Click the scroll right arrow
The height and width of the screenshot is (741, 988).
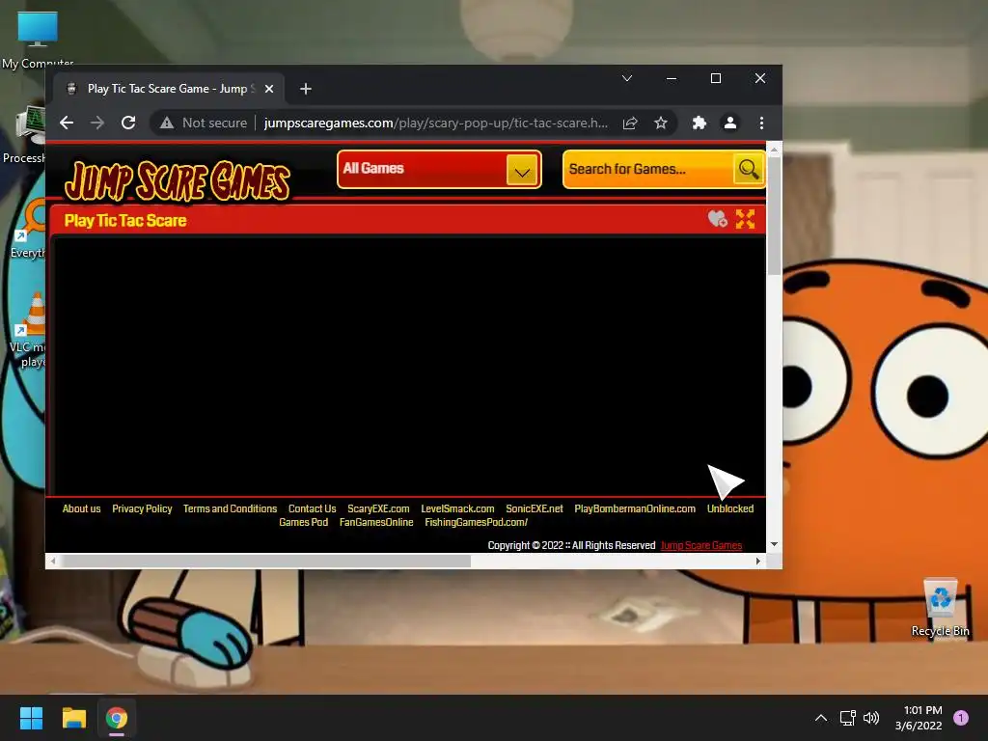pyautogui.click(x=758, y=561)
